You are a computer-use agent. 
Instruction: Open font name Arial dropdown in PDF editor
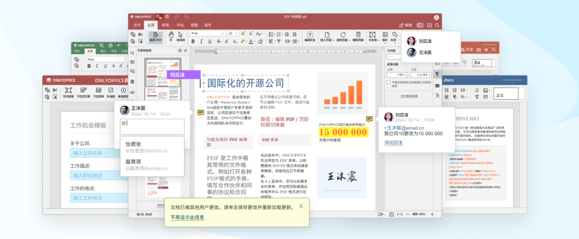click(x=222, y=33)
